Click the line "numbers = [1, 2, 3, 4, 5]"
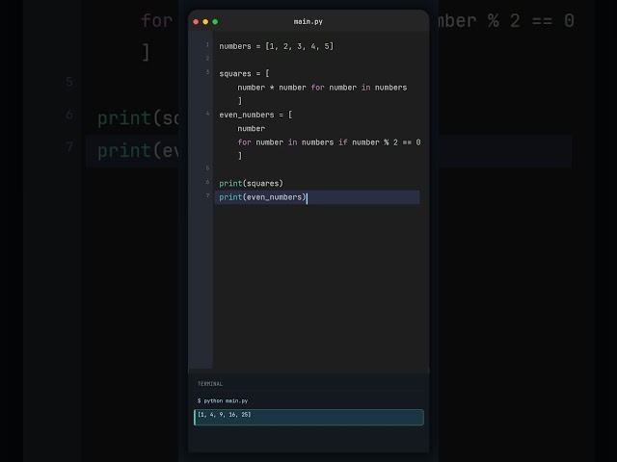 277,46
